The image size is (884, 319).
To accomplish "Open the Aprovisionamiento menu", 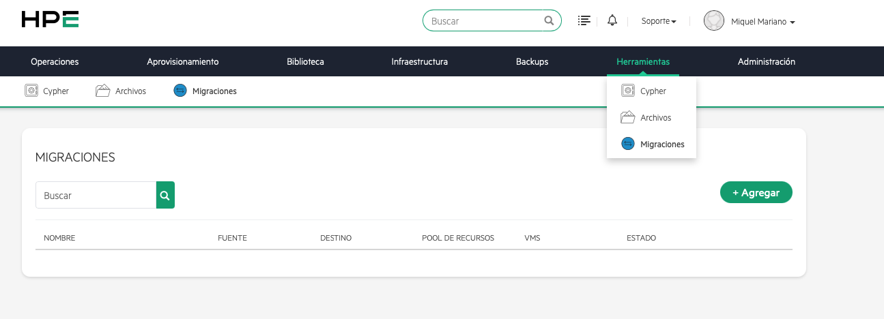I will point(183,61).
